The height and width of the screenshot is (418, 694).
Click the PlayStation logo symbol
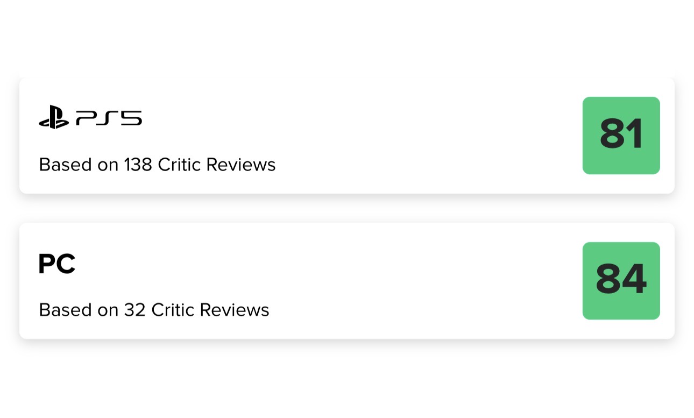(x=54, y=118)
